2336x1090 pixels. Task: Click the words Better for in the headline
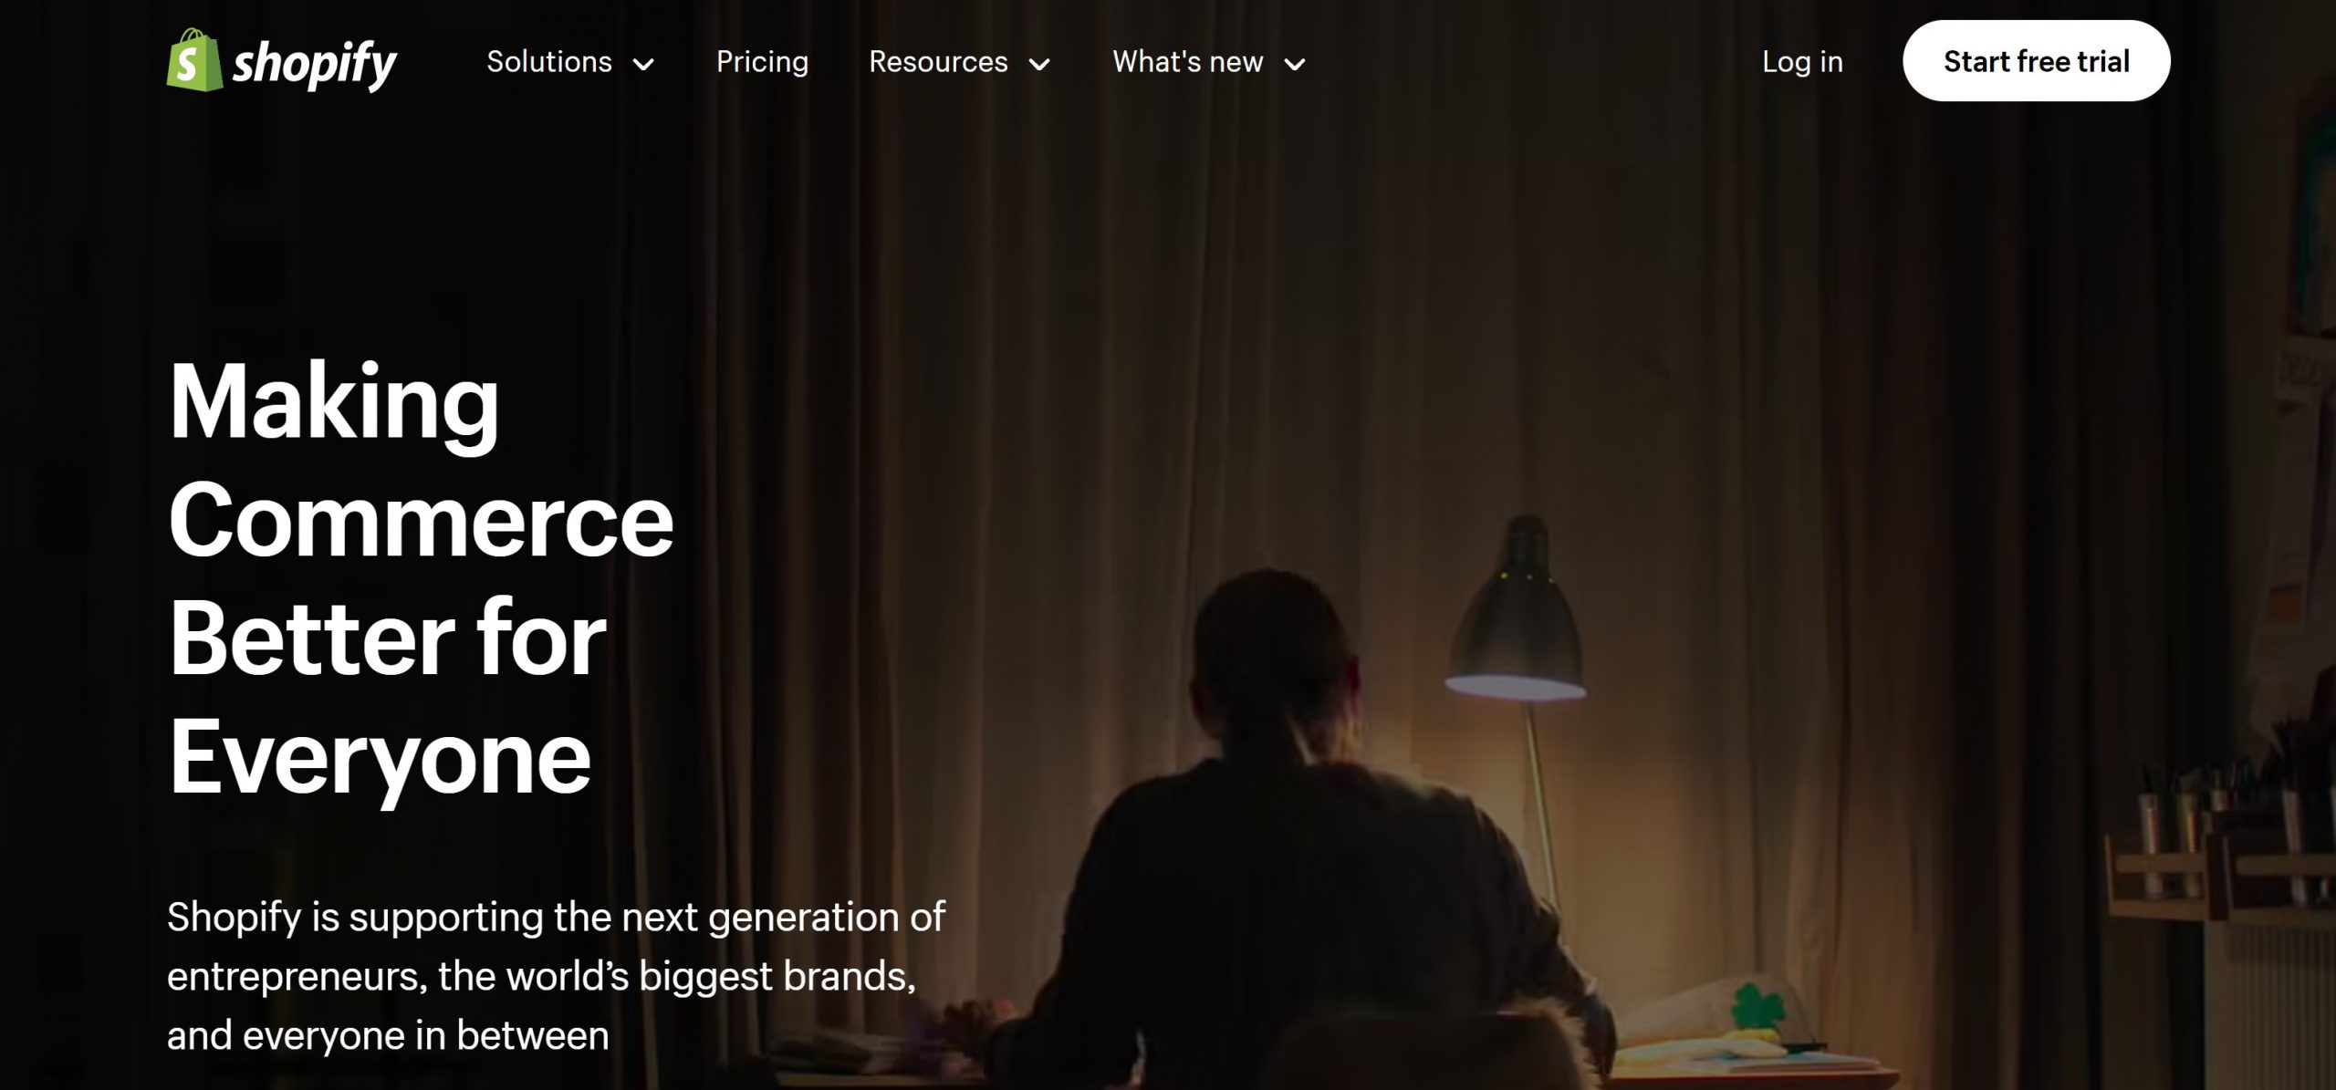tap(388, 638)
